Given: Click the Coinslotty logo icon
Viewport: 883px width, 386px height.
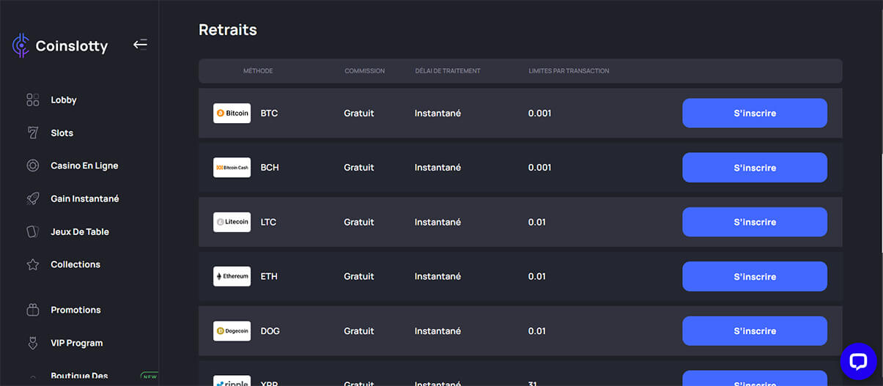Looking at the screenshot, I should click(x=21, y=45).
